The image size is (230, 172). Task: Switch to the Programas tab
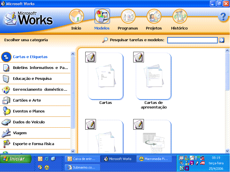[128, 19]
